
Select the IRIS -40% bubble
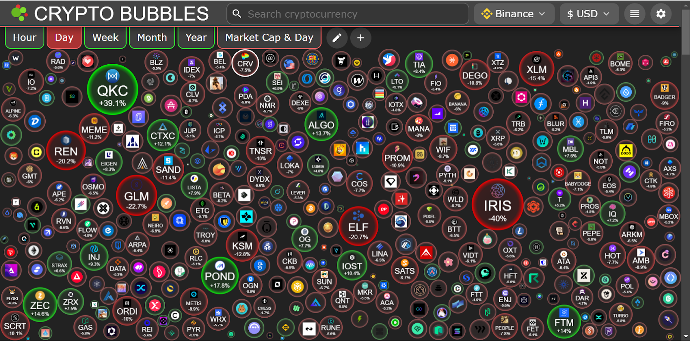(497, 205)
